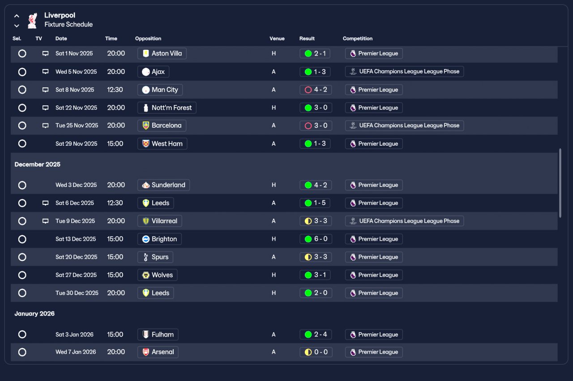
Task: Click the TV icon for the Nott'm Forest fixture
Action: coord(45,108)
